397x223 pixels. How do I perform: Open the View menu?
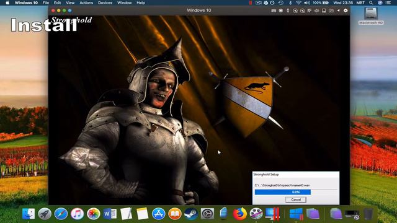(x=70, y=2)
